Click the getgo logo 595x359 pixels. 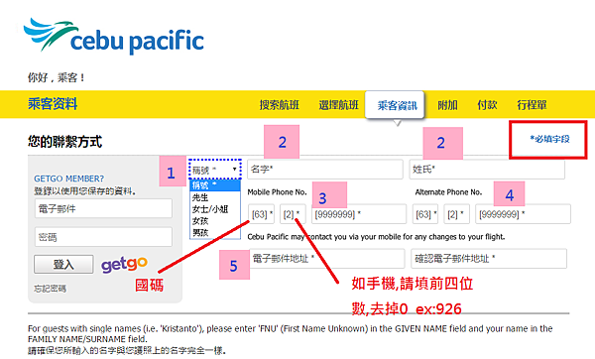124,265
